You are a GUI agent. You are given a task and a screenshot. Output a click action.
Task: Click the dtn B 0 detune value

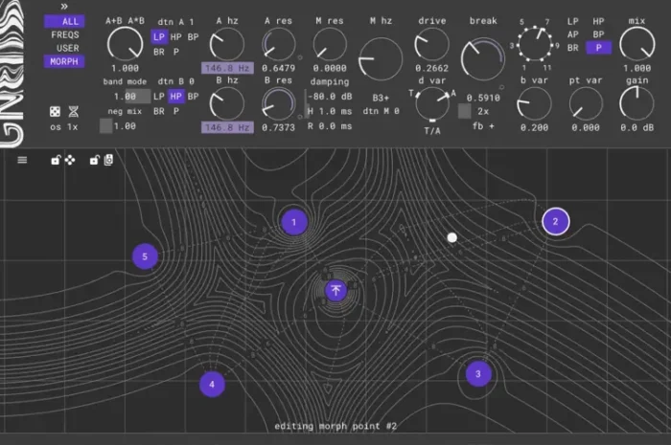coord(175,81)
